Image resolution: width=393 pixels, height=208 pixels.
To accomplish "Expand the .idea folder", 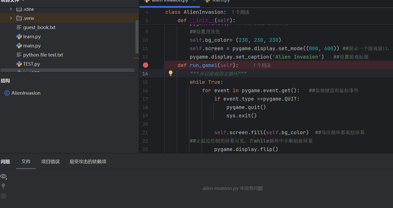I will (11, 9).
